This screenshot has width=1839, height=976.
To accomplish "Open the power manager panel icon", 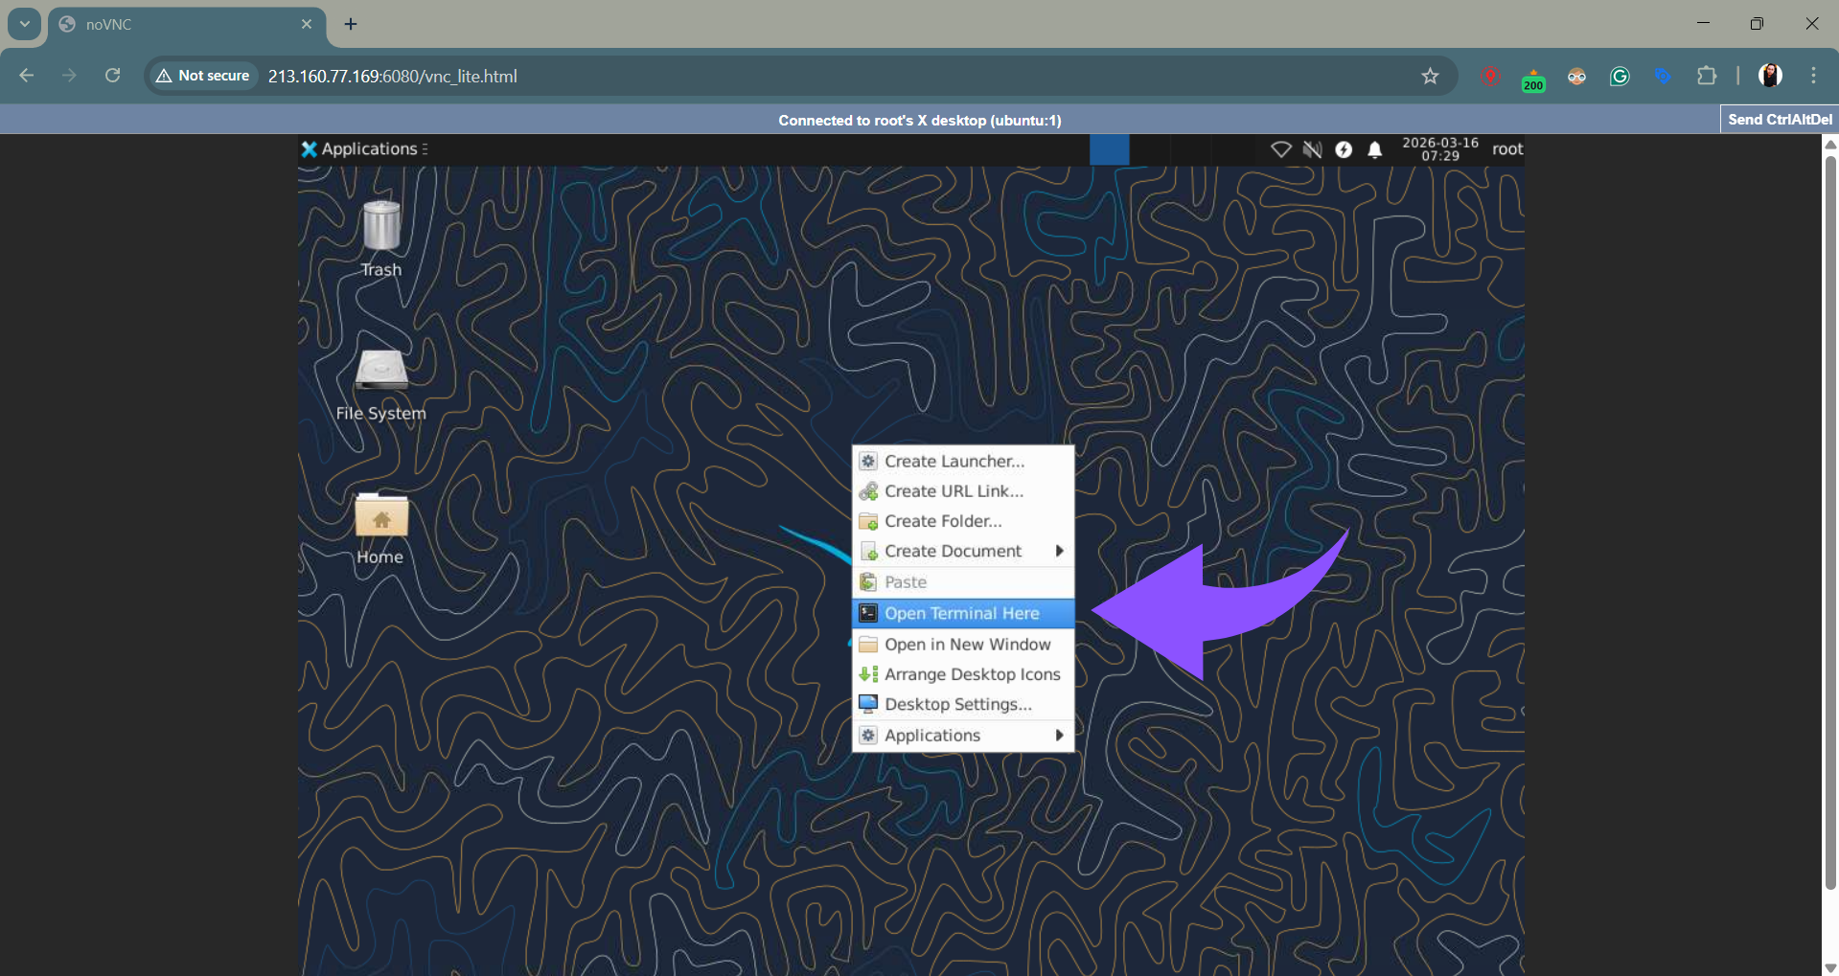I will [x=1344, y=149].
